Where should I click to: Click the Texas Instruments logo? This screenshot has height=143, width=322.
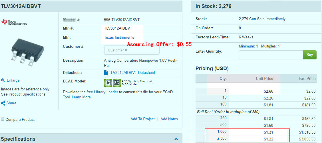(x=14, y=22)
